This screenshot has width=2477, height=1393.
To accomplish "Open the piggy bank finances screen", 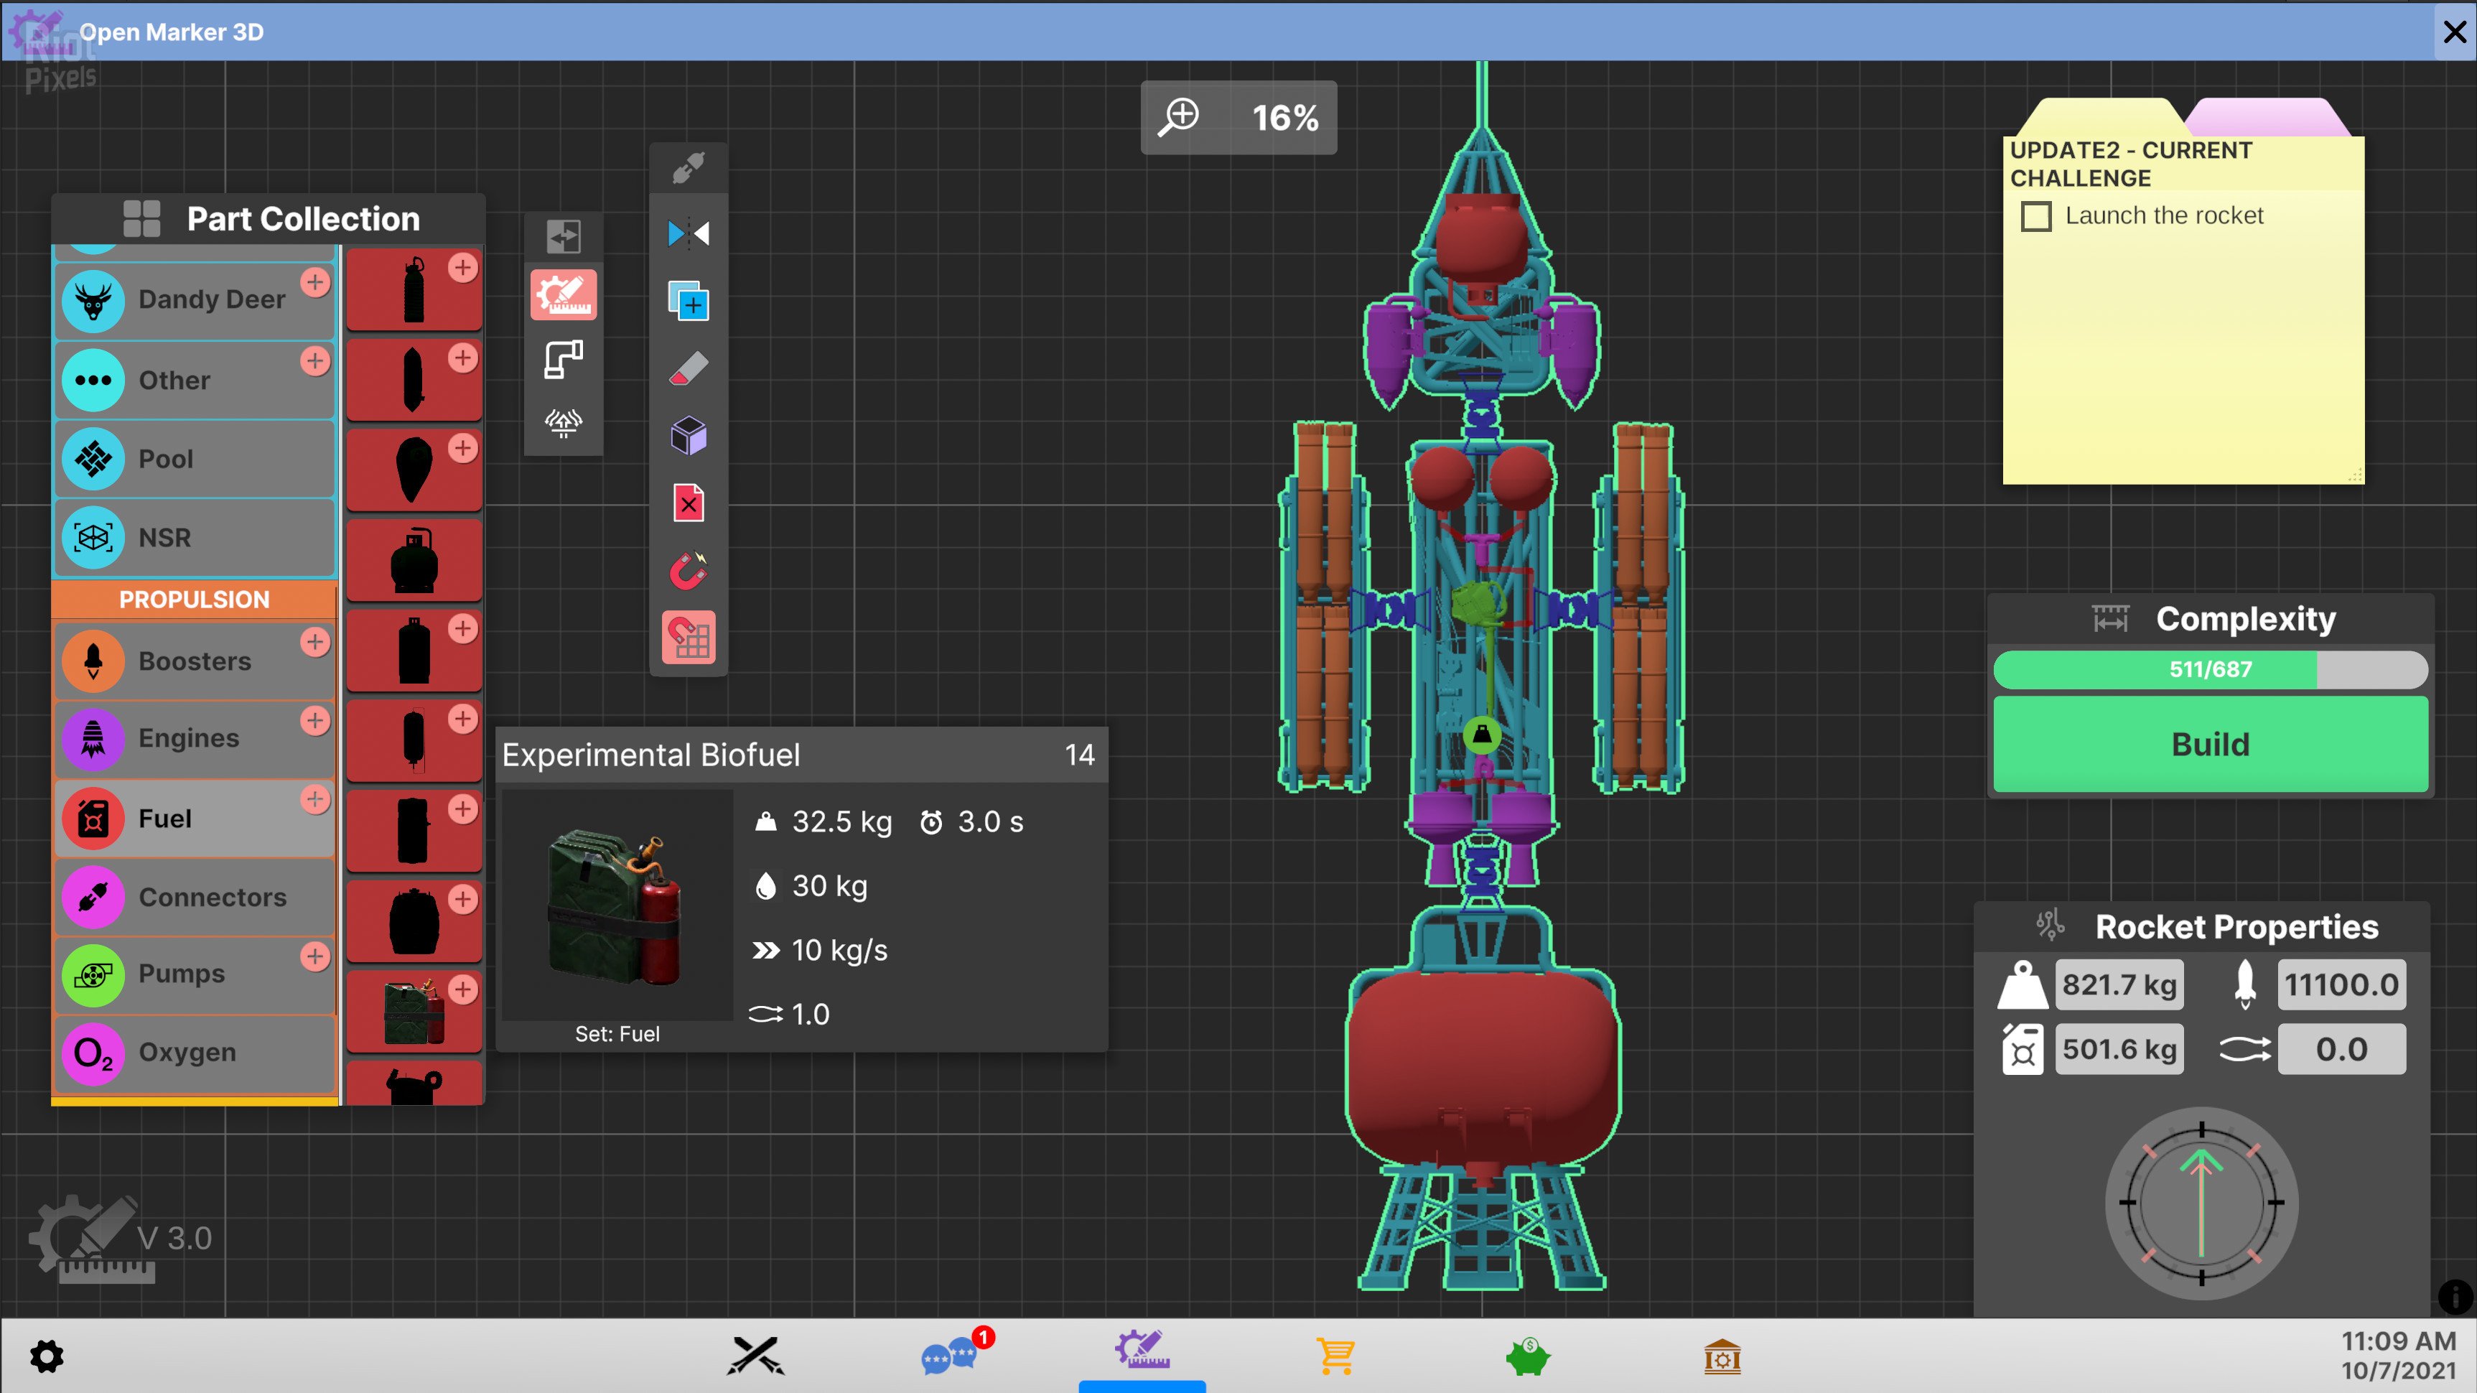I will (1527, 1356).
